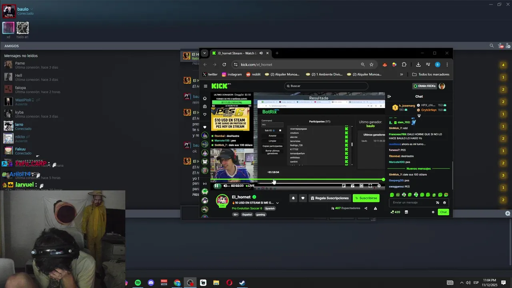Collapse the chat panel arrow
512x288 pixels.
point(389,96)
